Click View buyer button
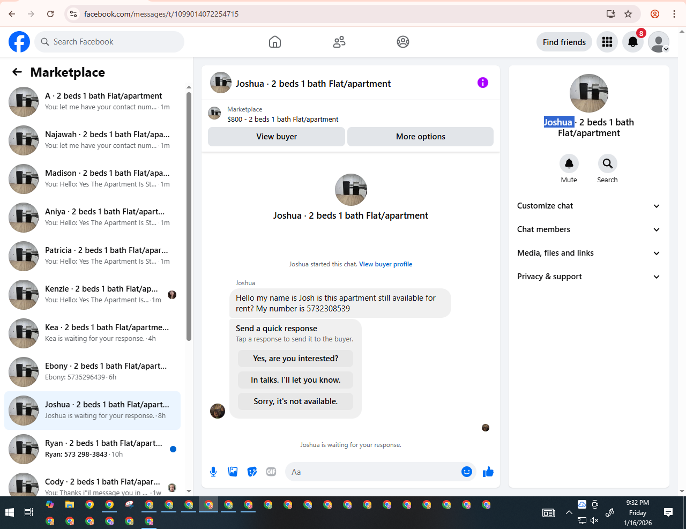 click(x=277, y=137)
